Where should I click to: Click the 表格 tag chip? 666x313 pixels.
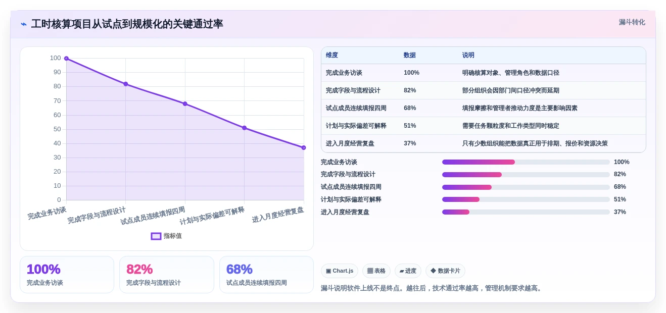click(x=376, y=271)
